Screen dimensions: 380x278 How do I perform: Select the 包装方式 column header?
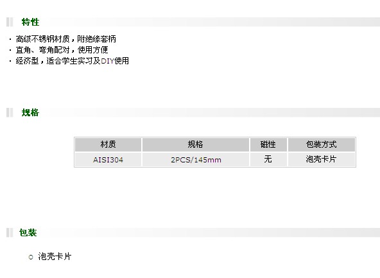[322, 144]
